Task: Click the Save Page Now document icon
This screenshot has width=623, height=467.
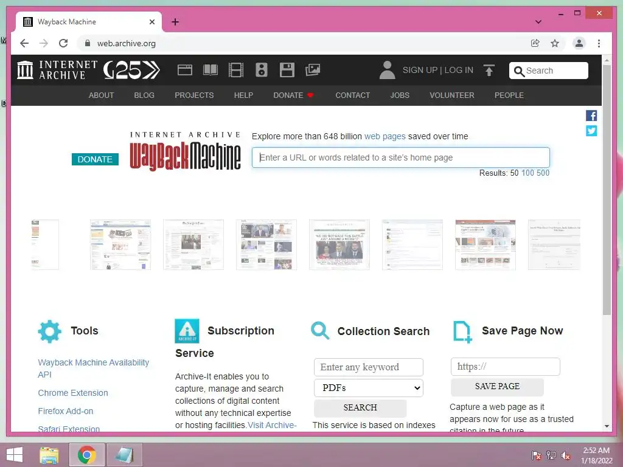Action: pyautogui.click(x=462, y=332)
